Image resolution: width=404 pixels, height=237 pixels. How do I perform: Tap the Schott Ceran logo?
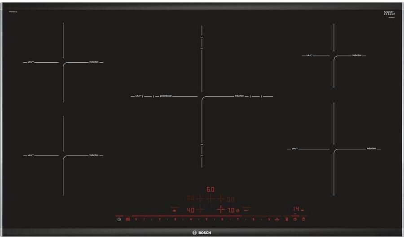pyautogui.click(x=389, y=13)
